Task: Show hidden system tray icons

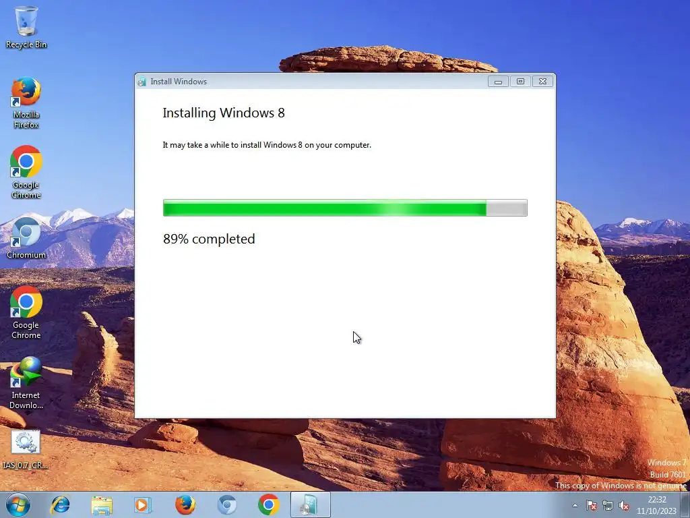Action: click(x=575, y=505)
